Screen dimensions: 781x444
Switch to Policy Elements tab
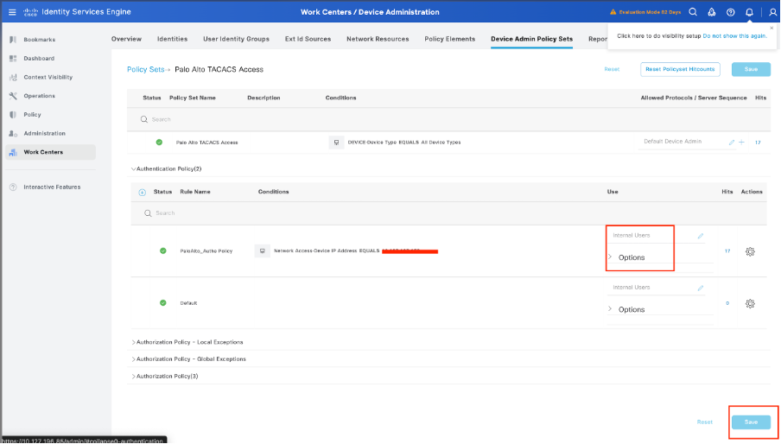coord(450,39)
